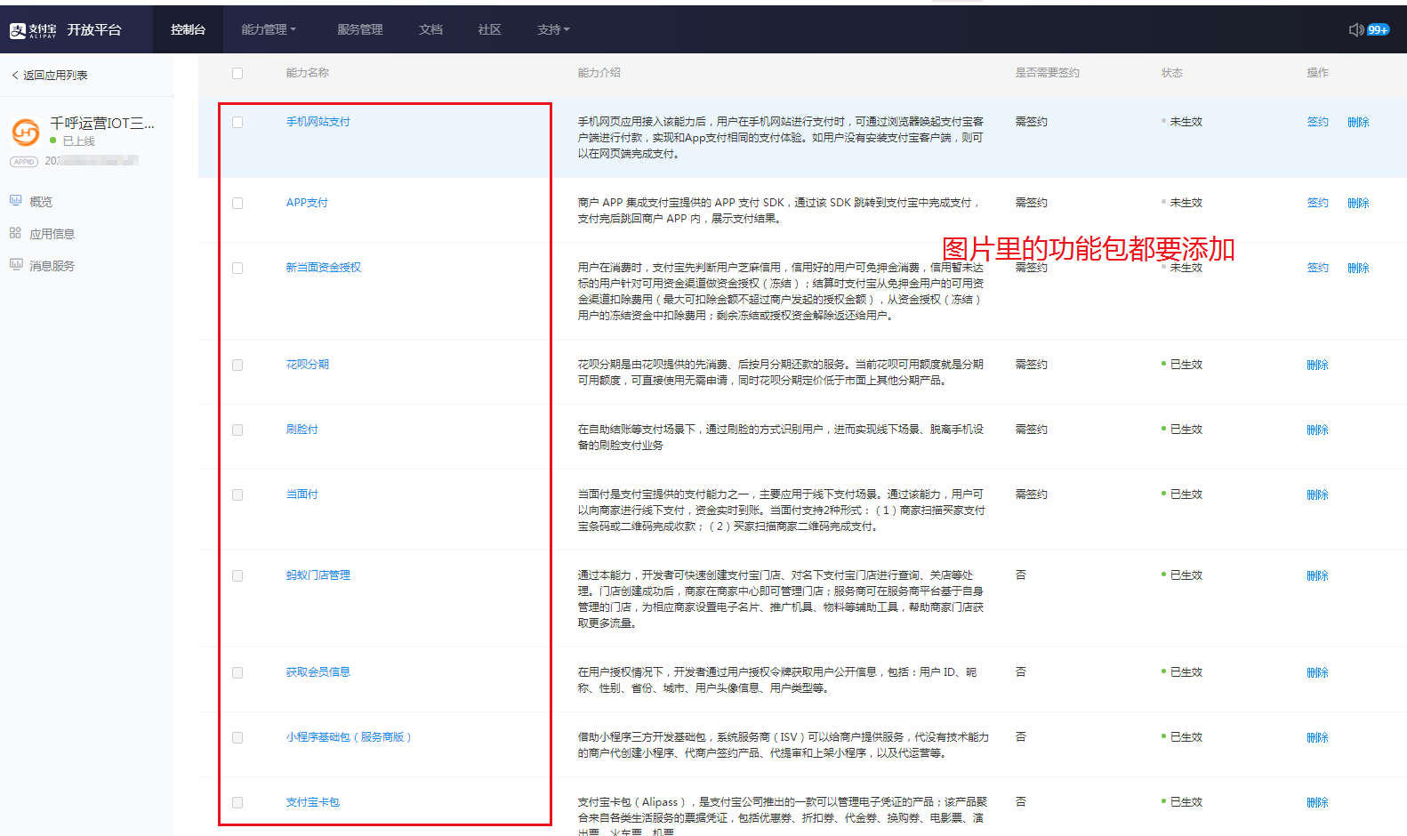
Task: Check the 新当面资金授权 checkbox
Action: point(237,268)
